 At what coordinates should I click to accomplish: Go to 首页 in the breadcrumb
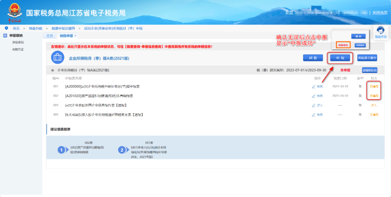pos(16,29)
